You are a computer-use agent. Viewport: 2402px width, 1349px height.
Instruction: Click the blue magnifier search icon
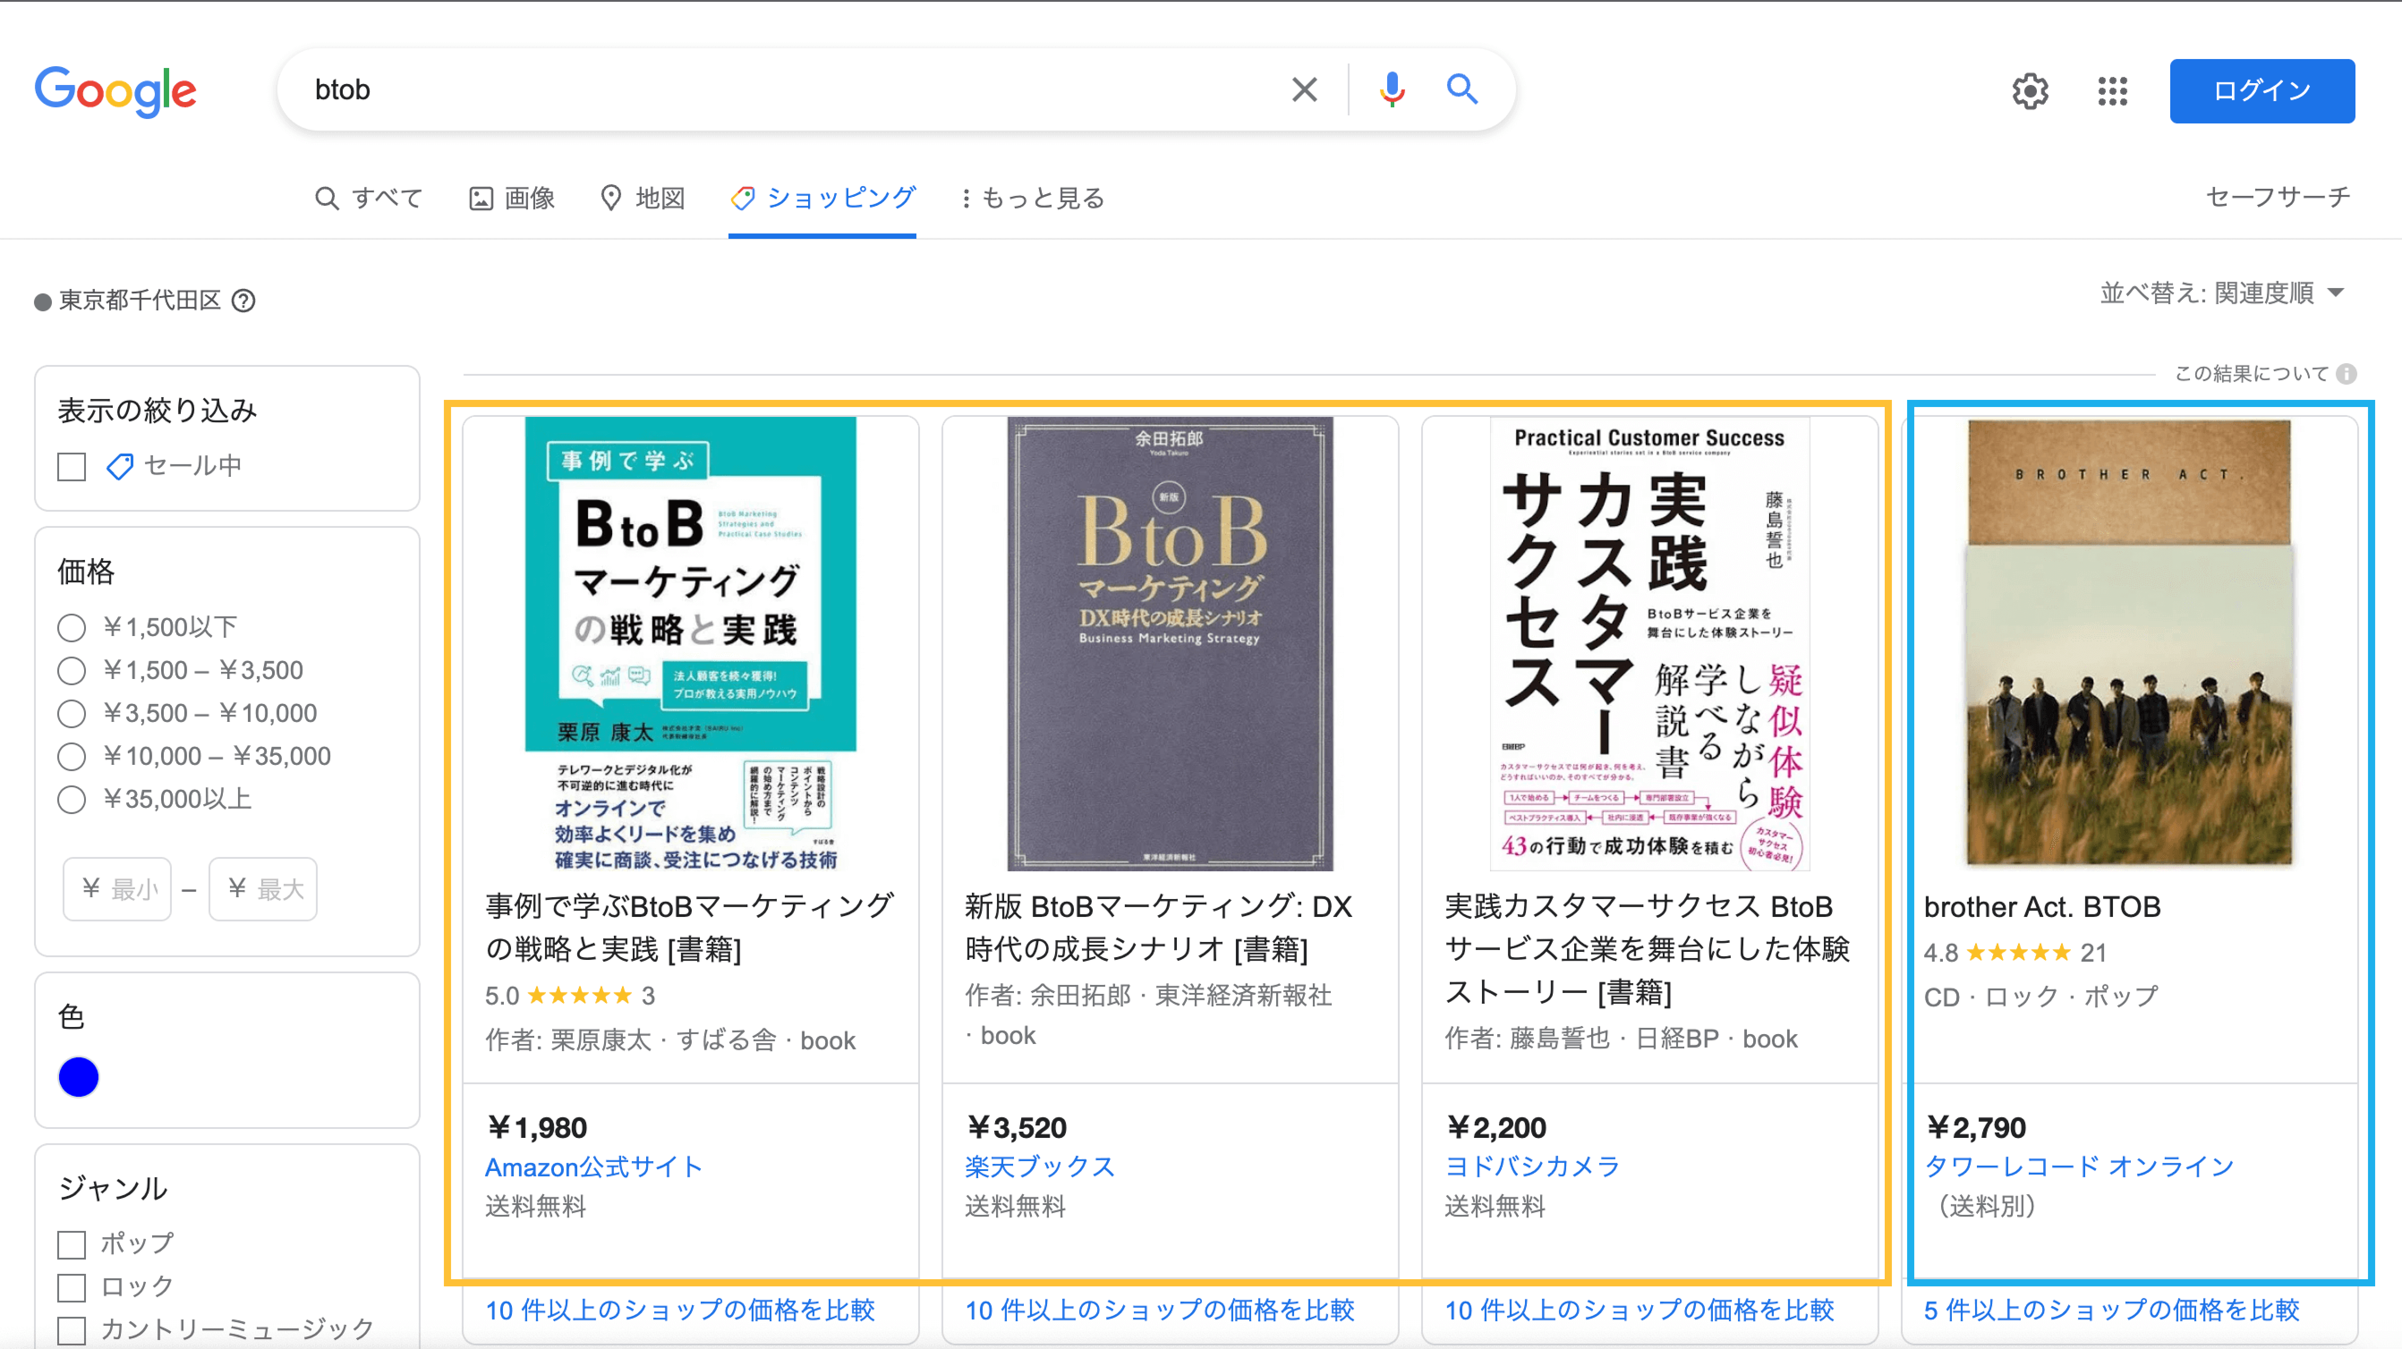point(1461,89)
